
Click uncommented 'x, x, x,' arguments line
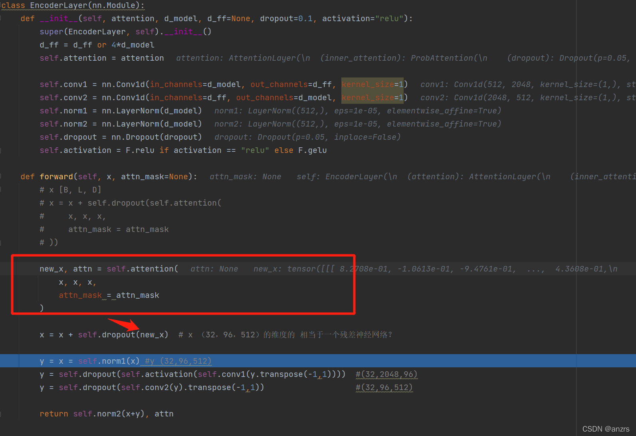point(78,282)
